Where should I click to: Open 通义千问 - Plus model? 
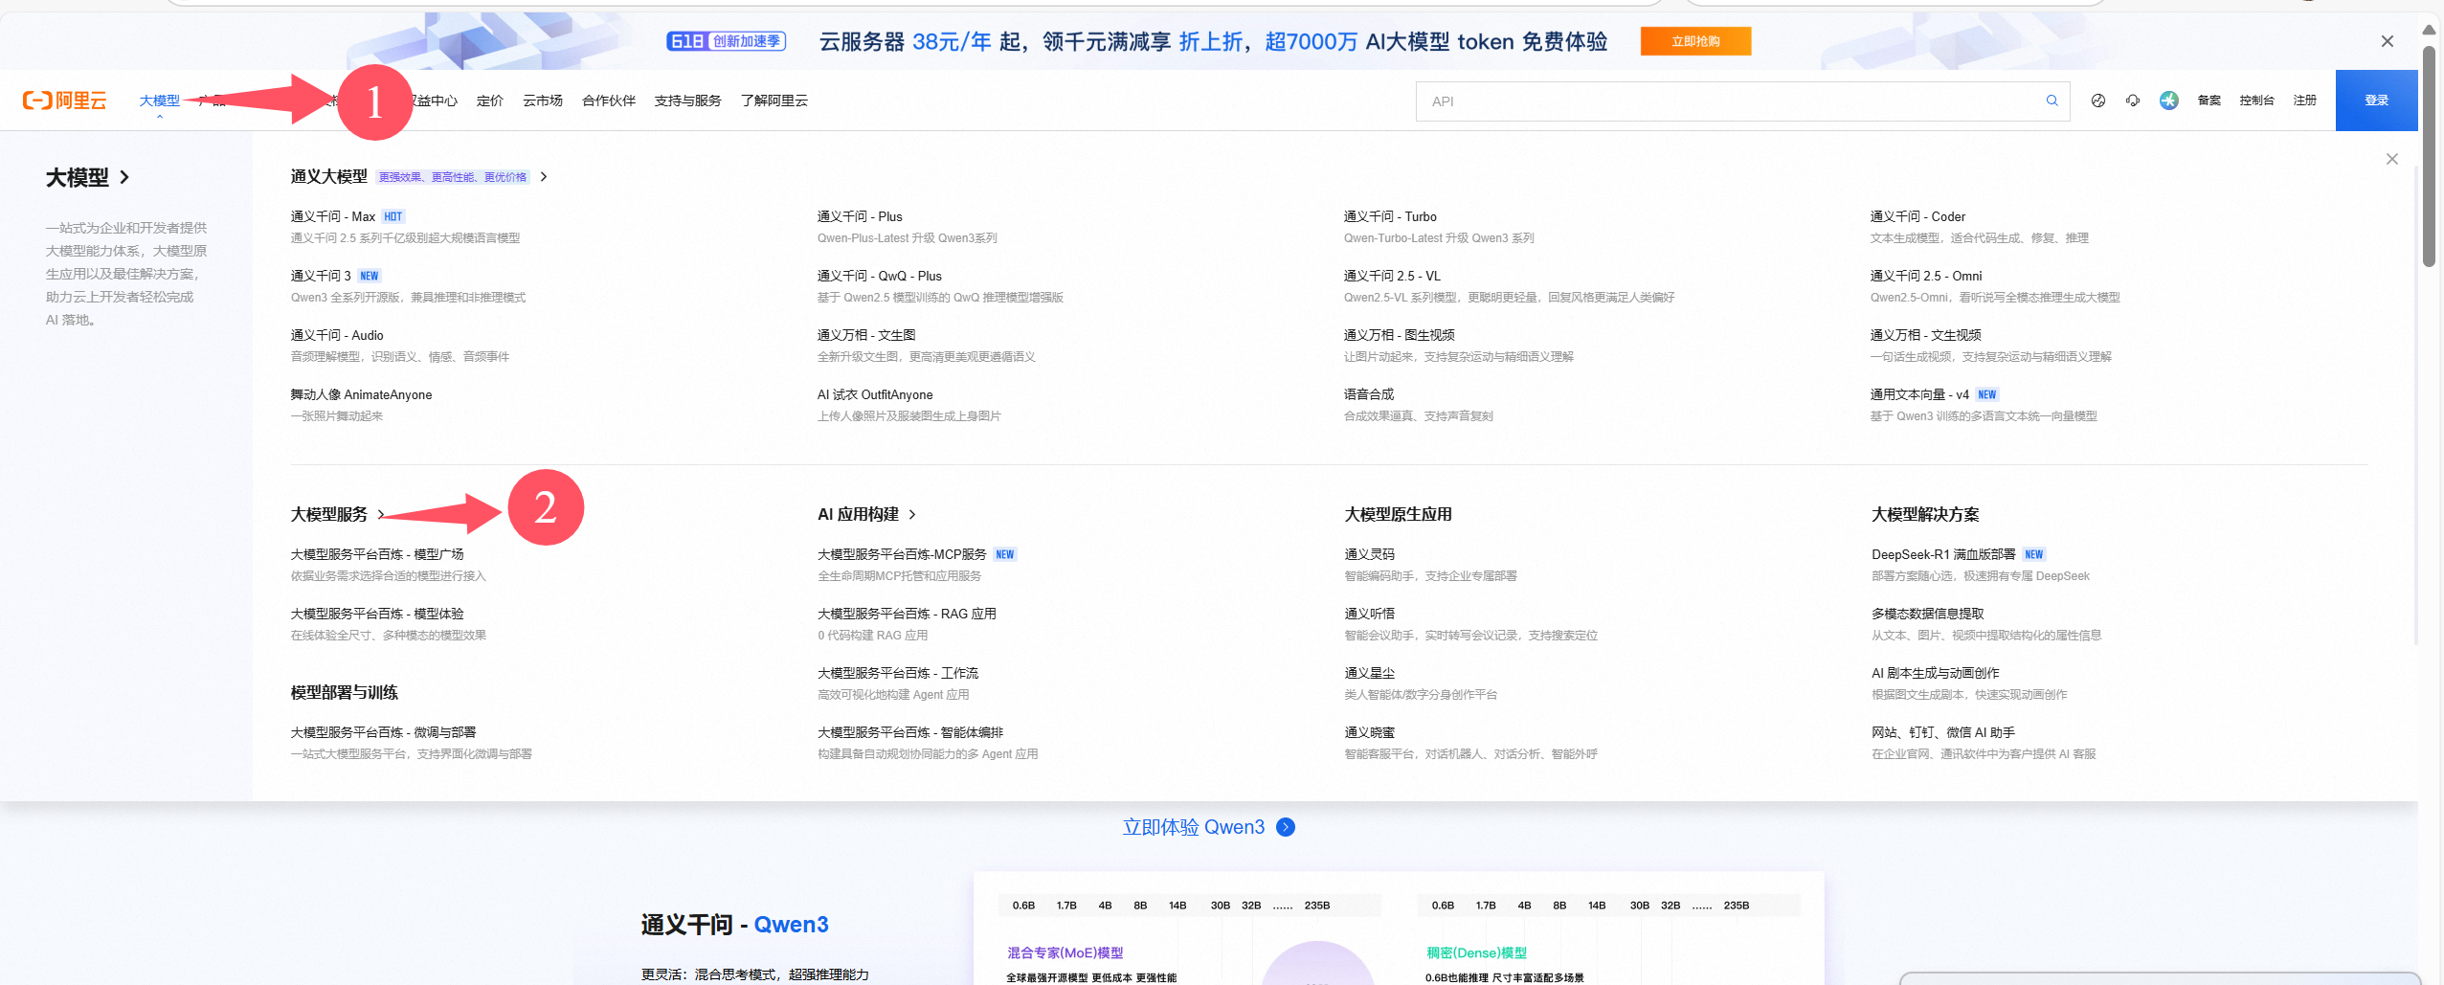click(860, 217)
